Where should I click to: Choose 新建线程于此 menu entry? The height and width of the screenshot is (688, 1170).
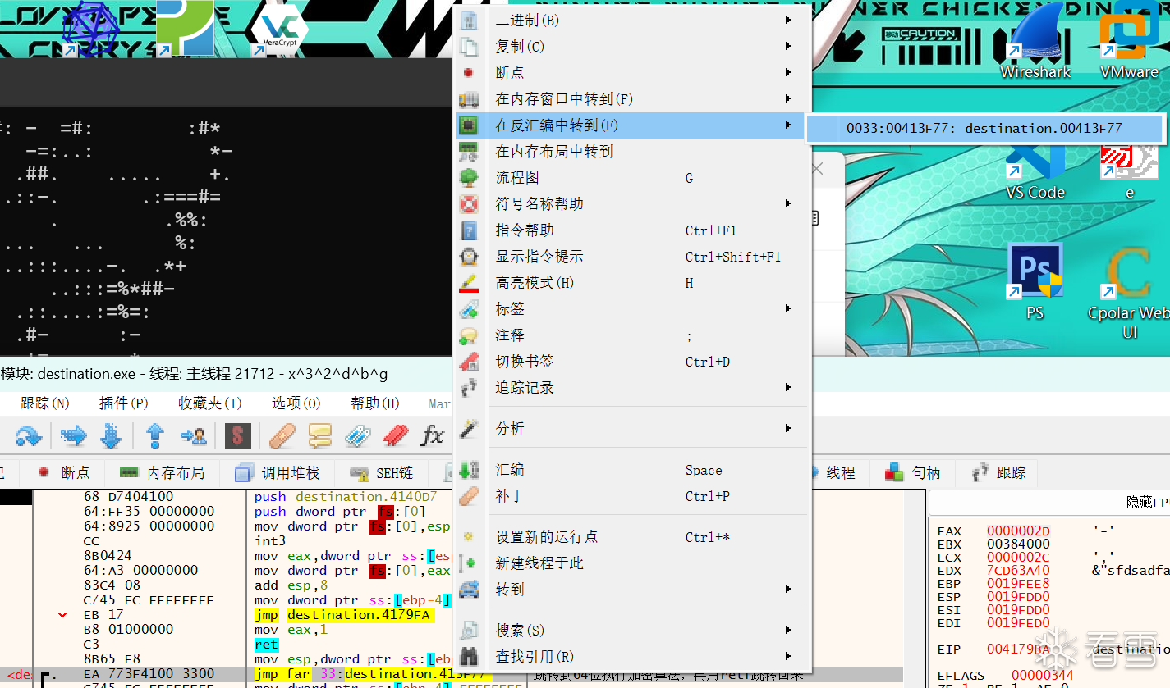[632, 563]
